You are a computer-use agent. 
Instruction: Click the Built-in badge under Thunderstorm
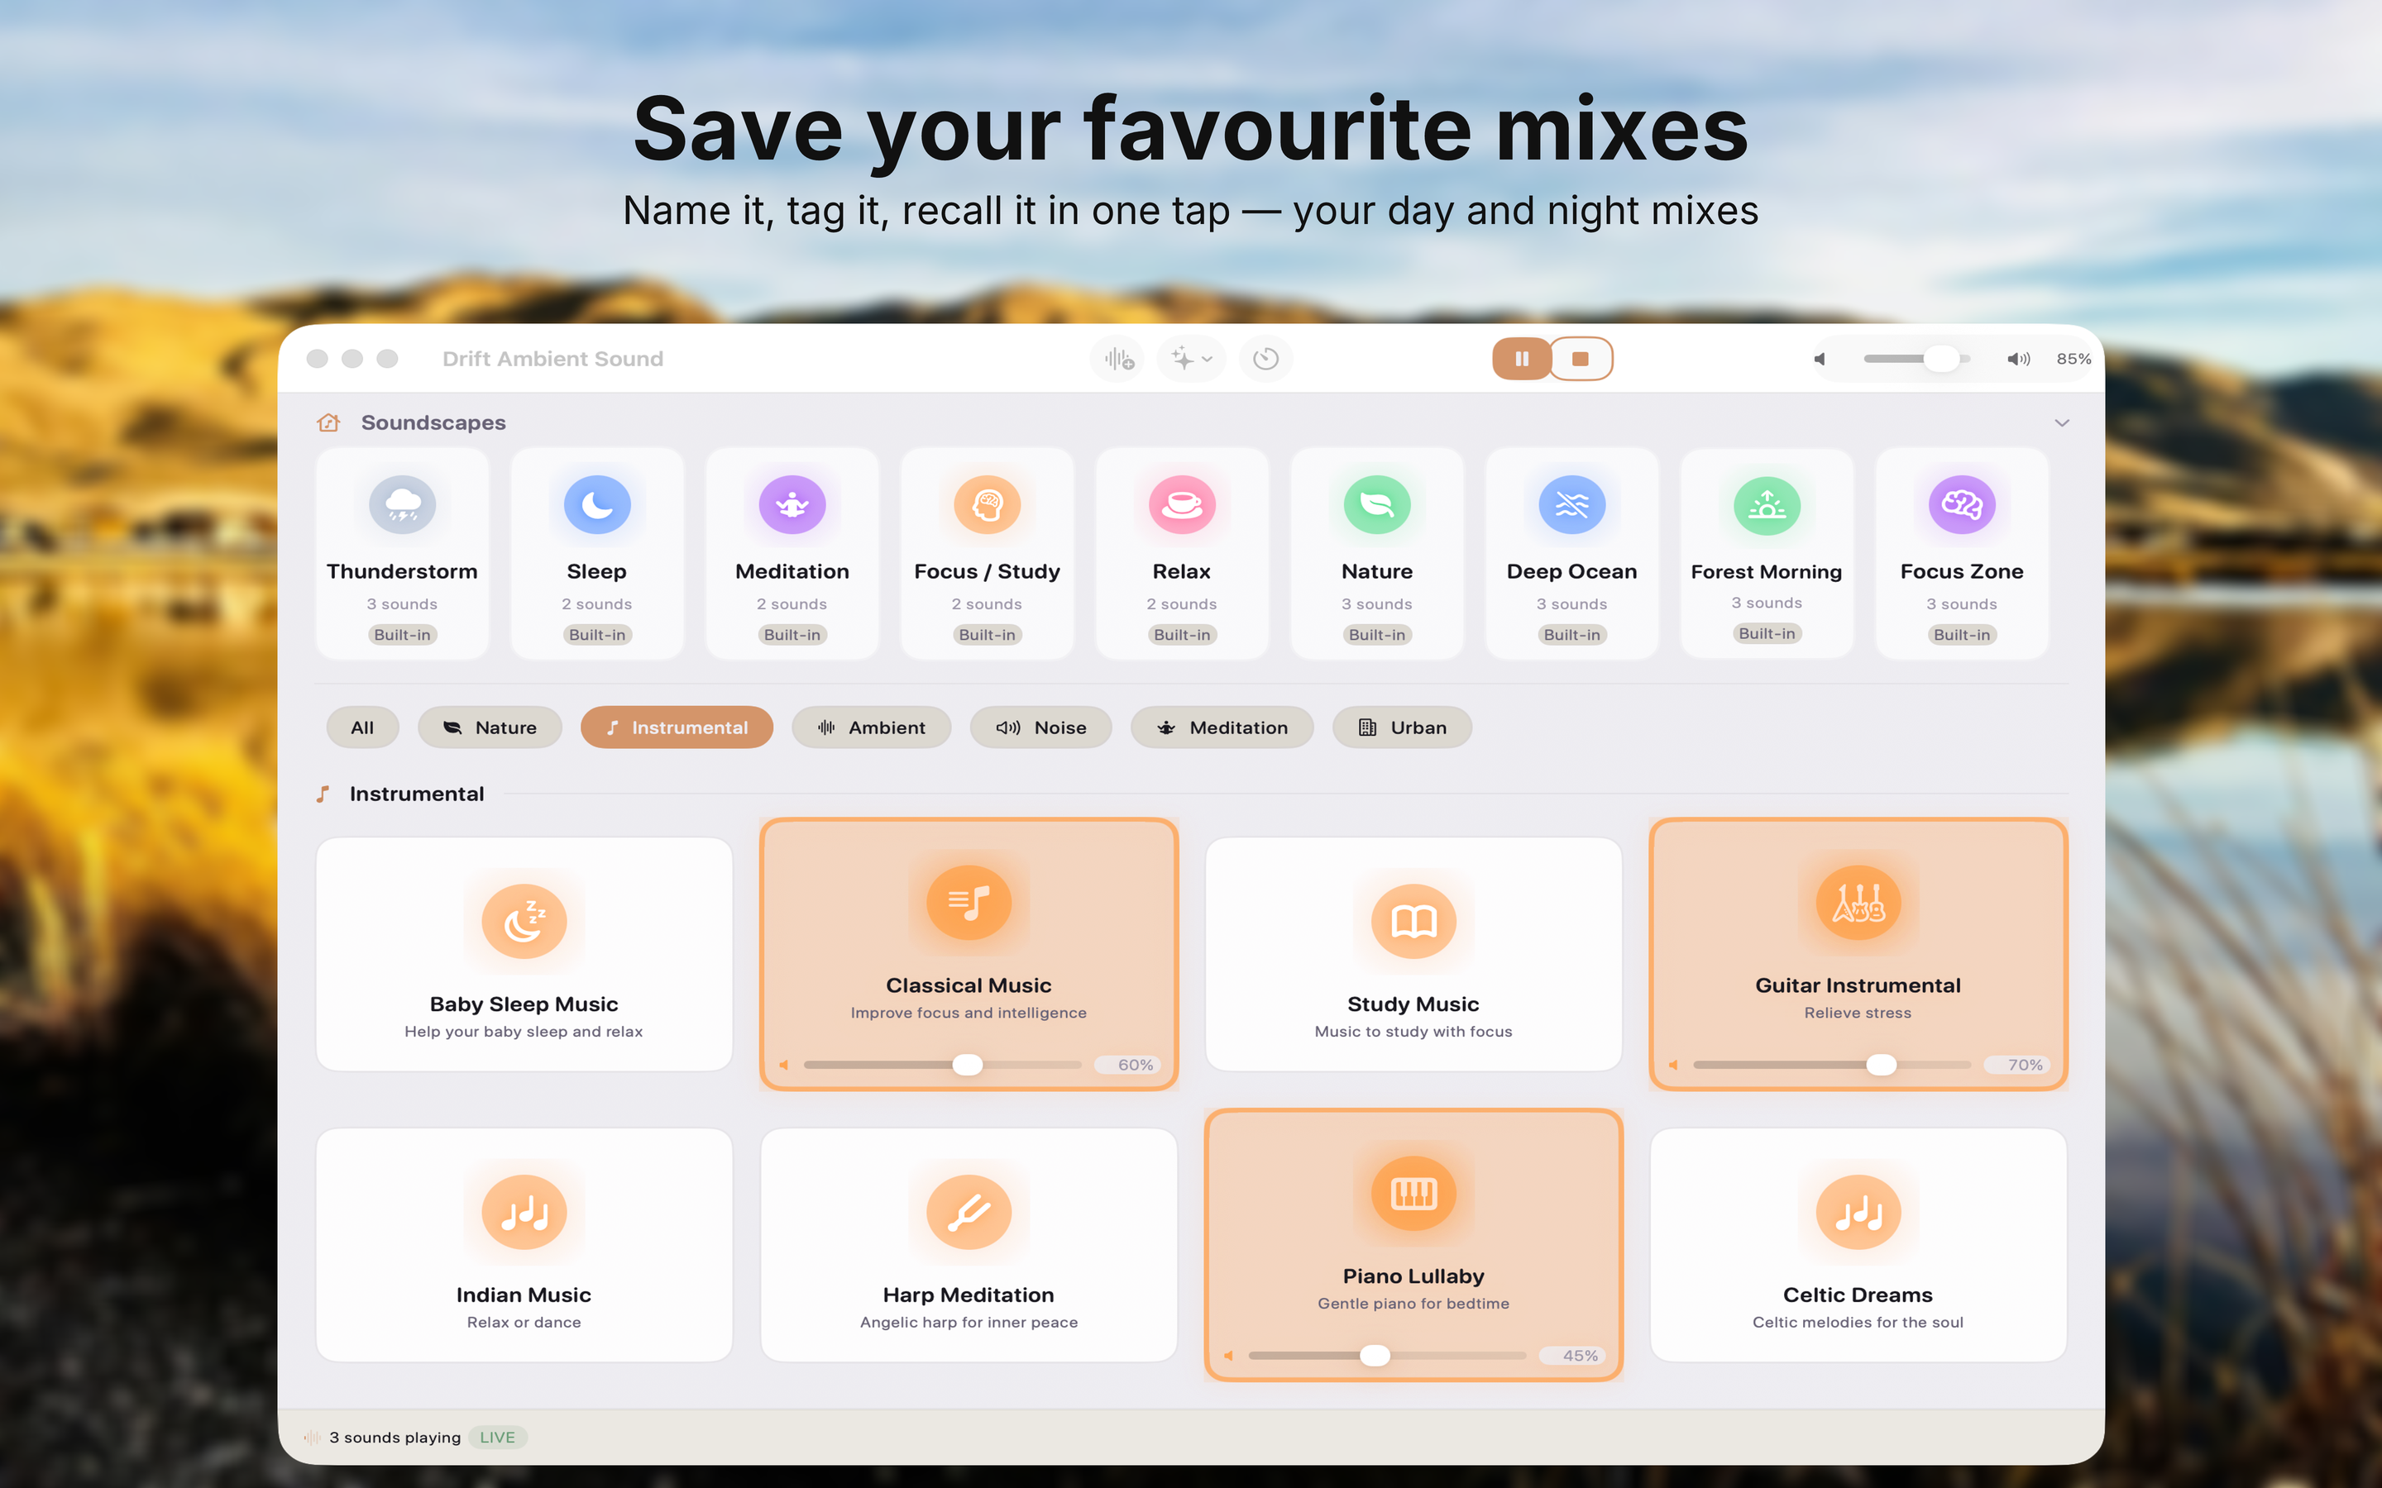pyautogui.click(x=403, y=635)
